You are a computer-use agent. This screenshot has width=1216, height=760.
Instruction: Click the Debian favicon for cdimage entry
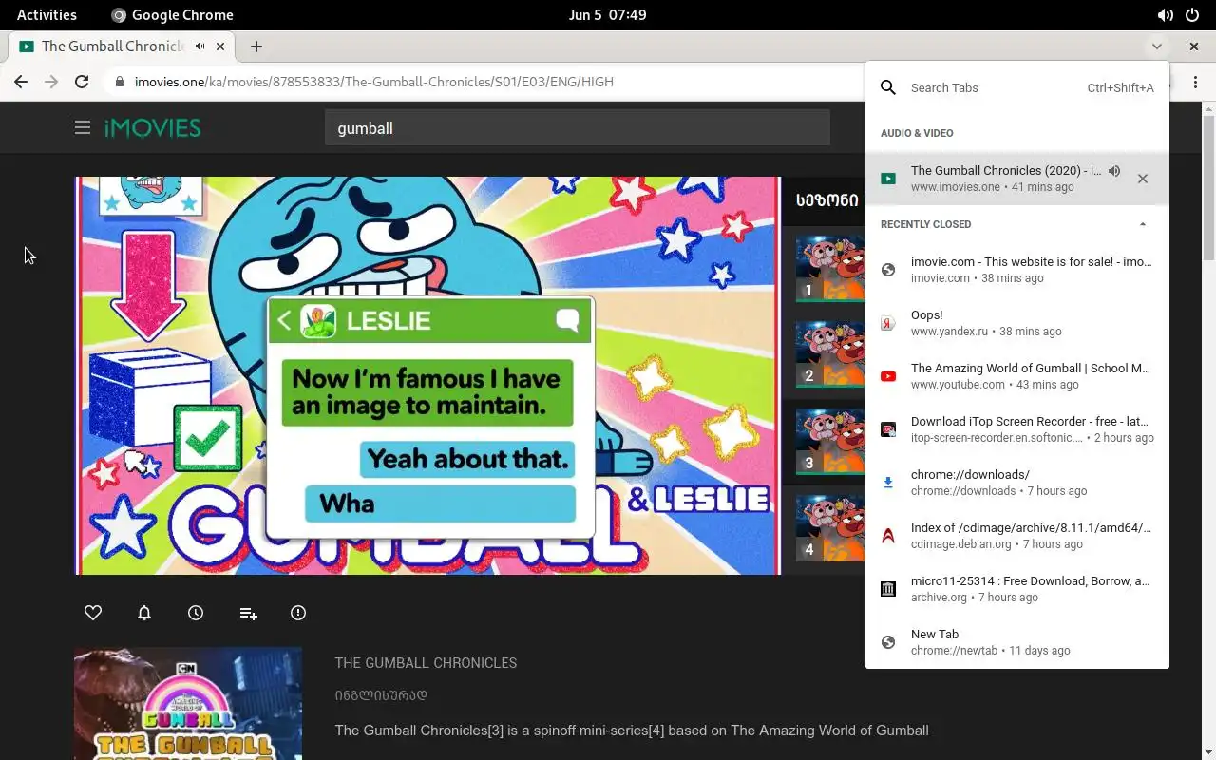point(888,536)
